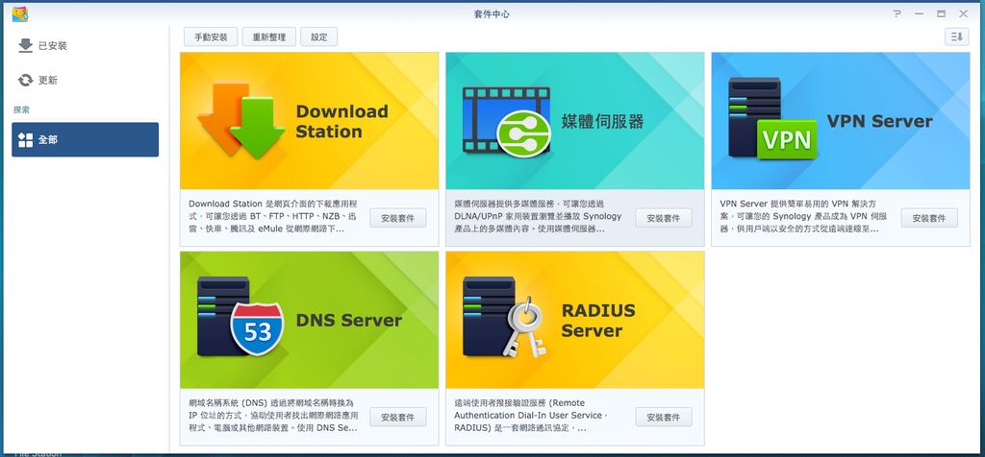Screen dimensions: 985x457
Task: Click the 重新整理 refresh button
Action: click(x=269, y=37)
